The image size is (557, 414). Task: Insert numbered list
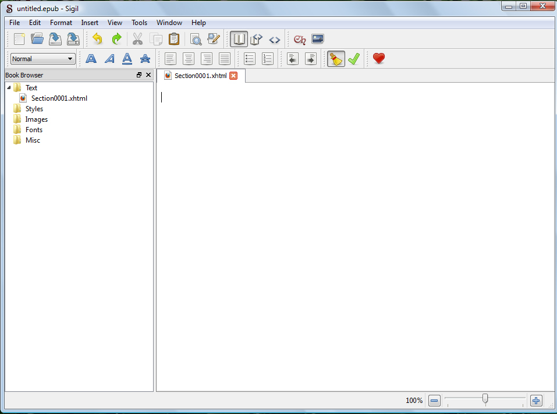click(x=268, y=59)
